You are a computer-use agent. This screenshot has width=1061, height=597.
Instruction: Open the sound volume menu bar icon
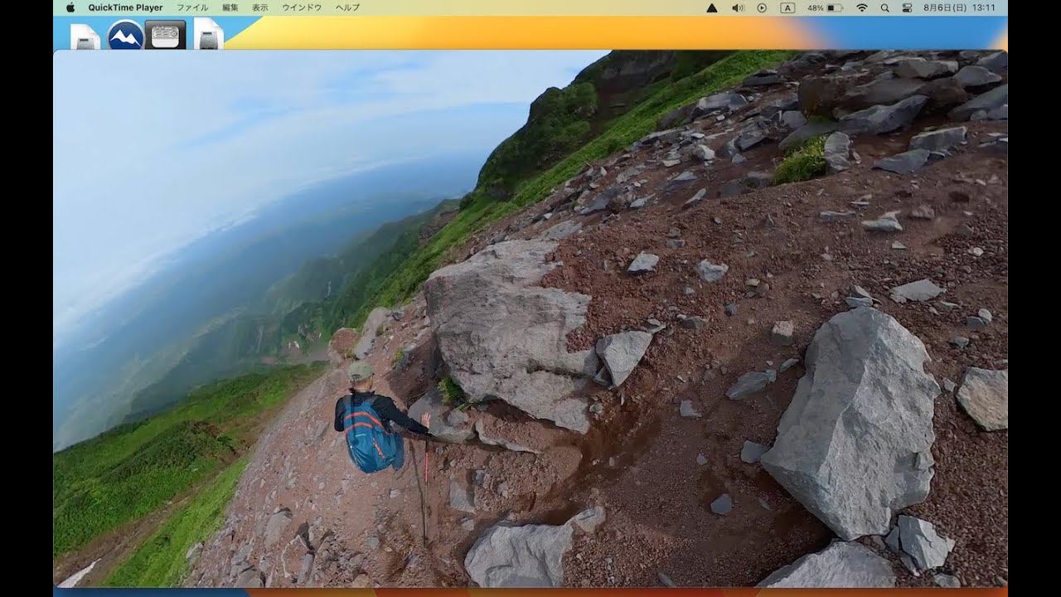coord(738,7)
